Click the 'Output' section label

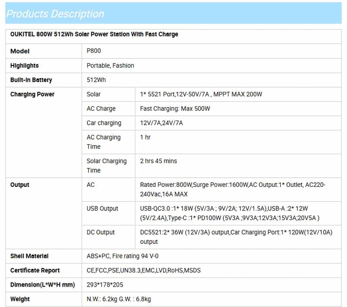[x=20, y=185]
